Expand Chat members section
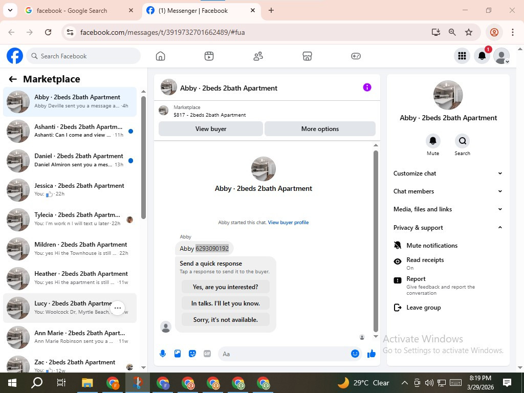This screenshot has width=524, height=393. coord(448,191)
